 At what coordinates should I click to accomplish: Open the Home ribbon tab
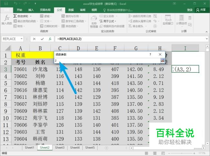19,10
